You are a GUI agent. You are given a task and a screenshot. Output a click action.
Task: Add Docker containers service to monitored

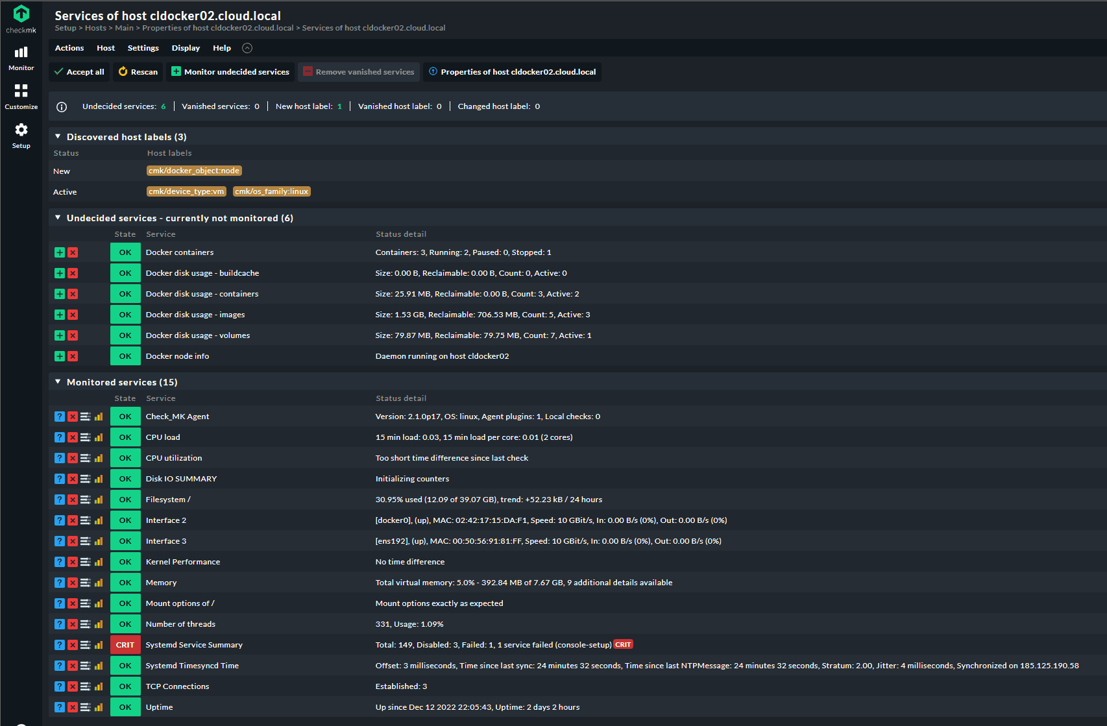(60, 252)
